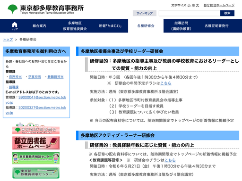Open the 総合案内 menu item
242x181 pixels.
click(39, 26)
